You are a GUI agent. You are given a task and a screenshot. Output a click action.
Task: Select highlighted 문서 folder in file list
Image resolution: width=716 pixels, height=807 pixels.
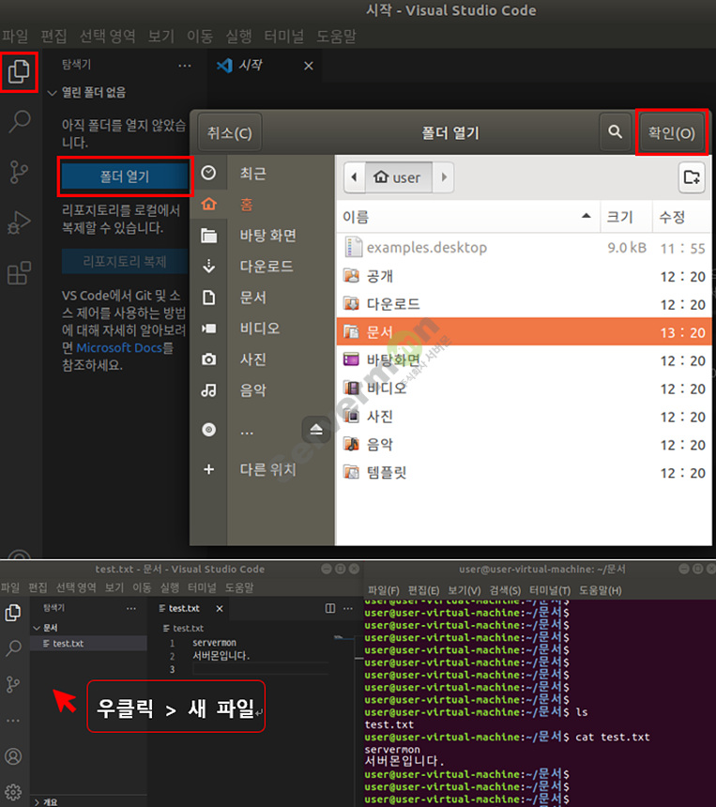pos(525,332)
